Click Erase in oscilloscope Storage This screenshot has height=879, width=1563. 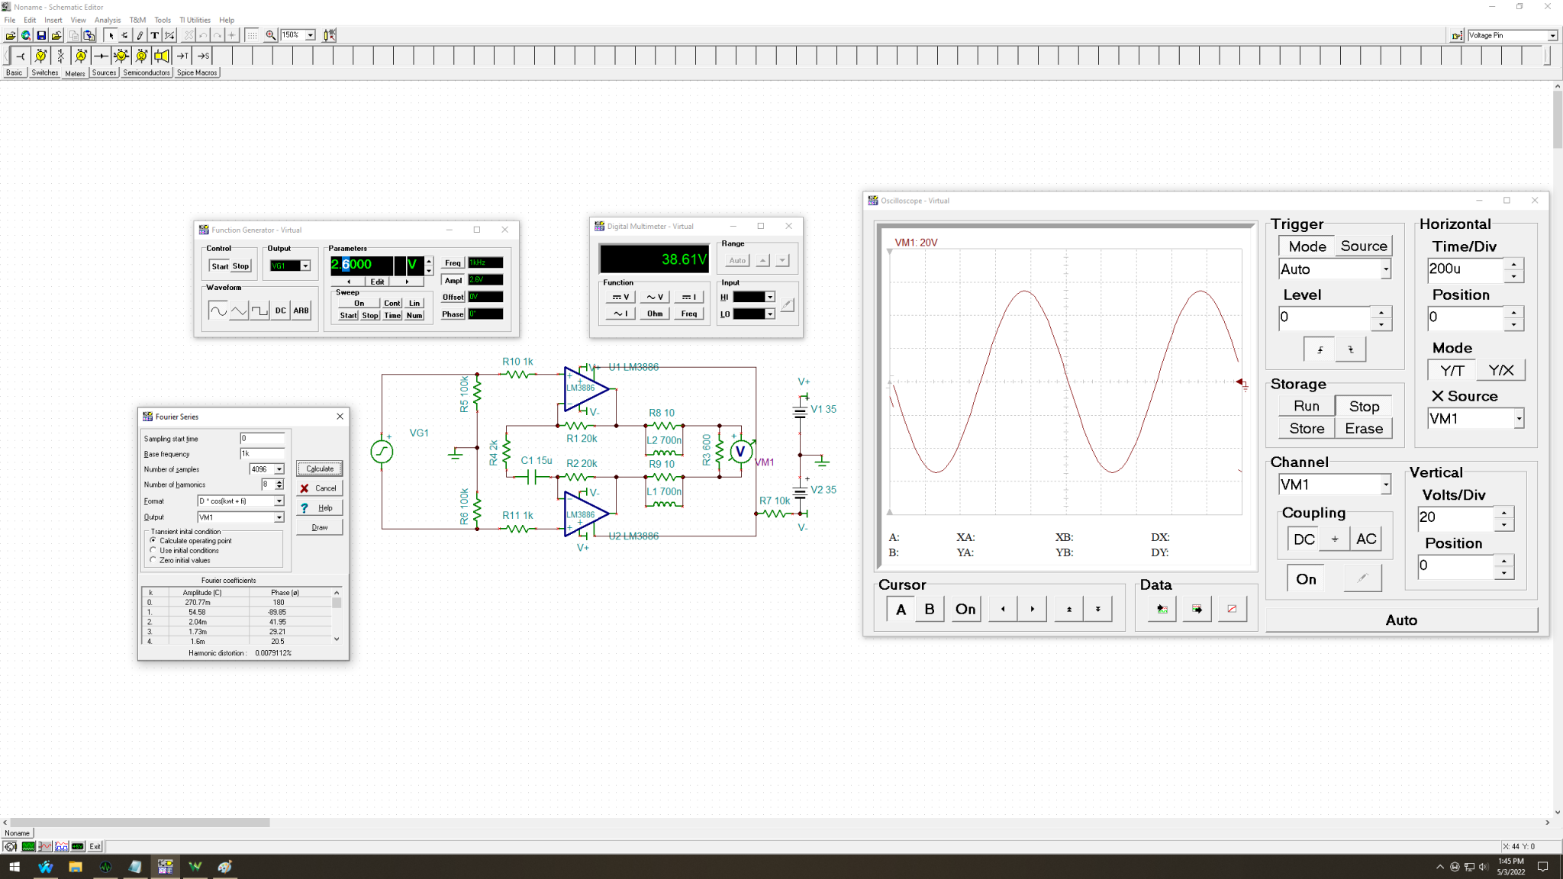(1363, 429)
